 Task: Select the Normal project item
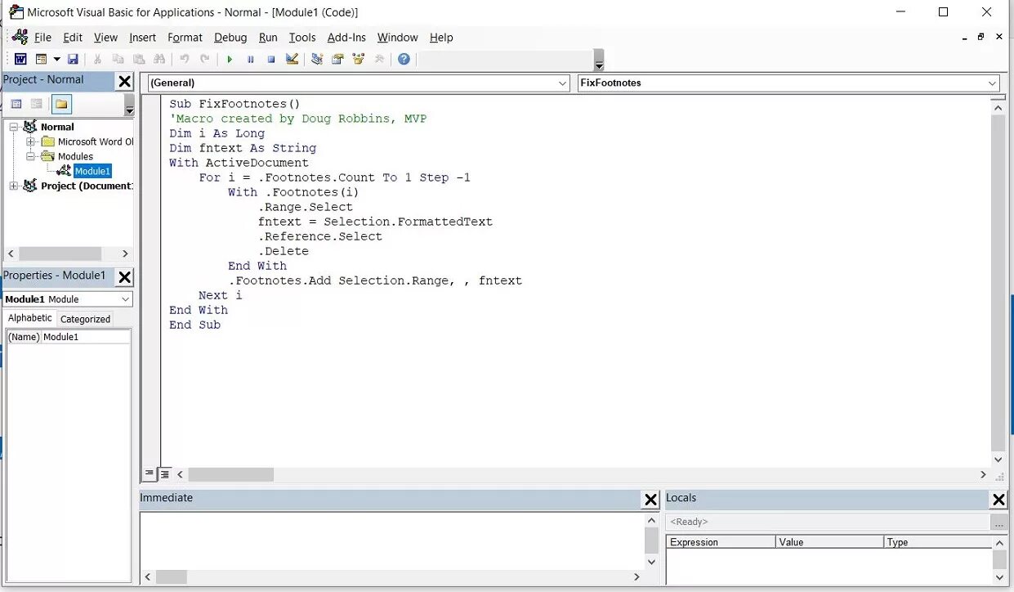tap(57, 127)
